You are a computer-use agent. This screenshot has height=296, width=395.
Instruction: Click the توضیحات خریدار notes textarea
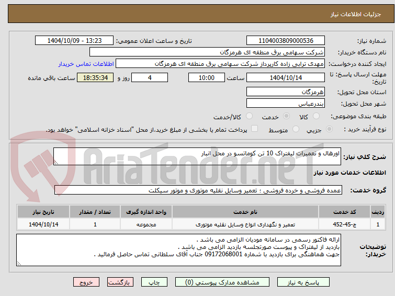[178, 250]
